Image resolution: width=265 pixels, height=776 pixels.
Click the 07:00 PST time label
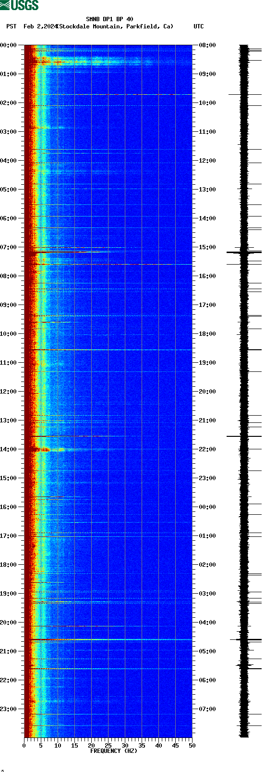(x=9, y=247)
